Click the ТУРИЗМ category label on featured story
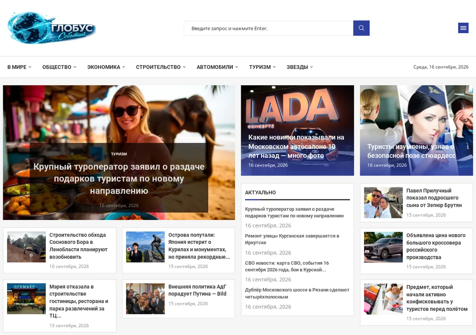The image size is (476, 335). pyautogui.click(x=119, y=154)
